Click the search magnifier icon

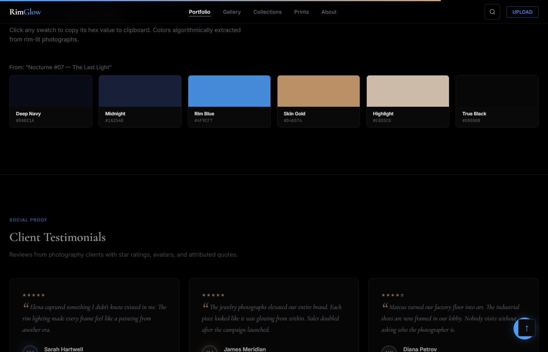pyautogui.click(x=492, y=12)
